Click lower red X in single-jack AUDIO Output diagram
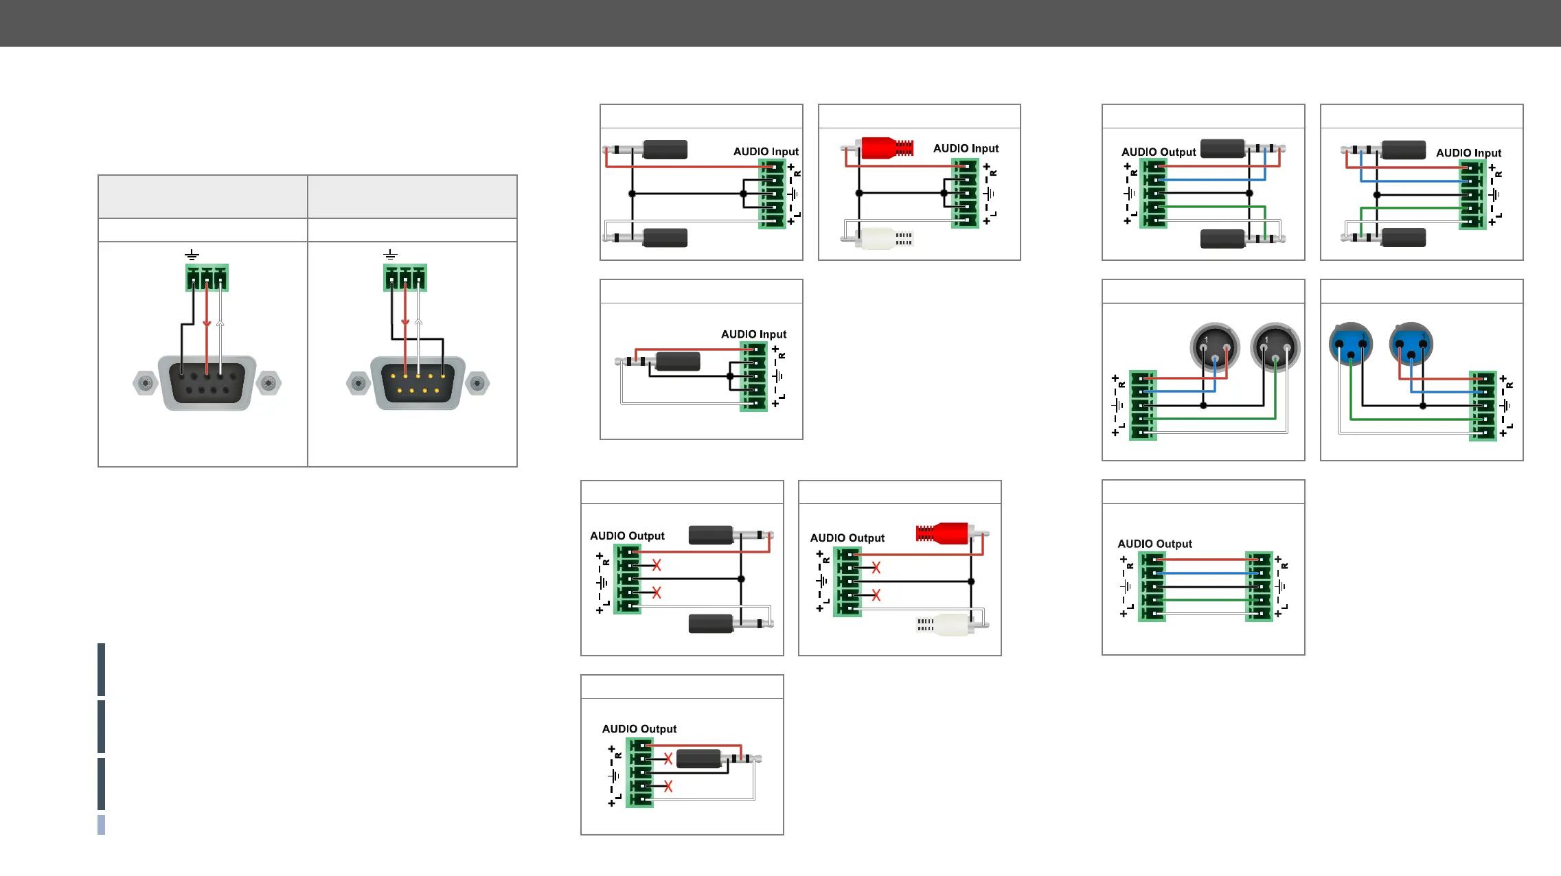The width and height of the screenshot is (1561, 876). click(668, 786)
